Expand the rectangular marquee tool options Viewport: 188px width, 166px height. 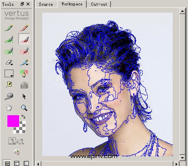(x=12, y=76)
